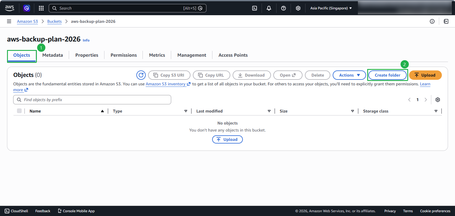This screenshot has width=455, height=216.
Task: Click the Copy URL button
Action: [x=211, y=75]
